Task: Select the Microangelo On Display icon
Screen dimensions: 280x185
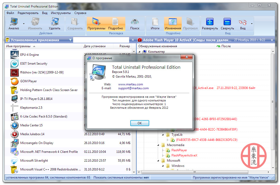Action: pos(15,143)
